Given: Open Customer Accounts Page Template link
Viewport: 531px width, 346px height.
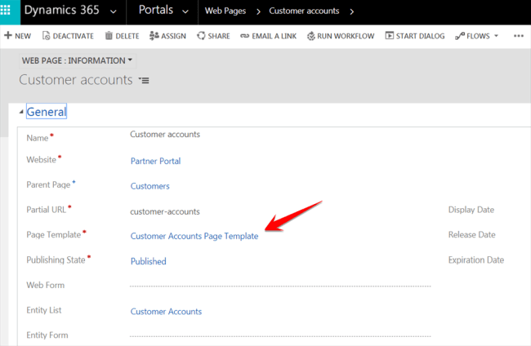Looking at the screenshot, I should click(x=194, y=236).
